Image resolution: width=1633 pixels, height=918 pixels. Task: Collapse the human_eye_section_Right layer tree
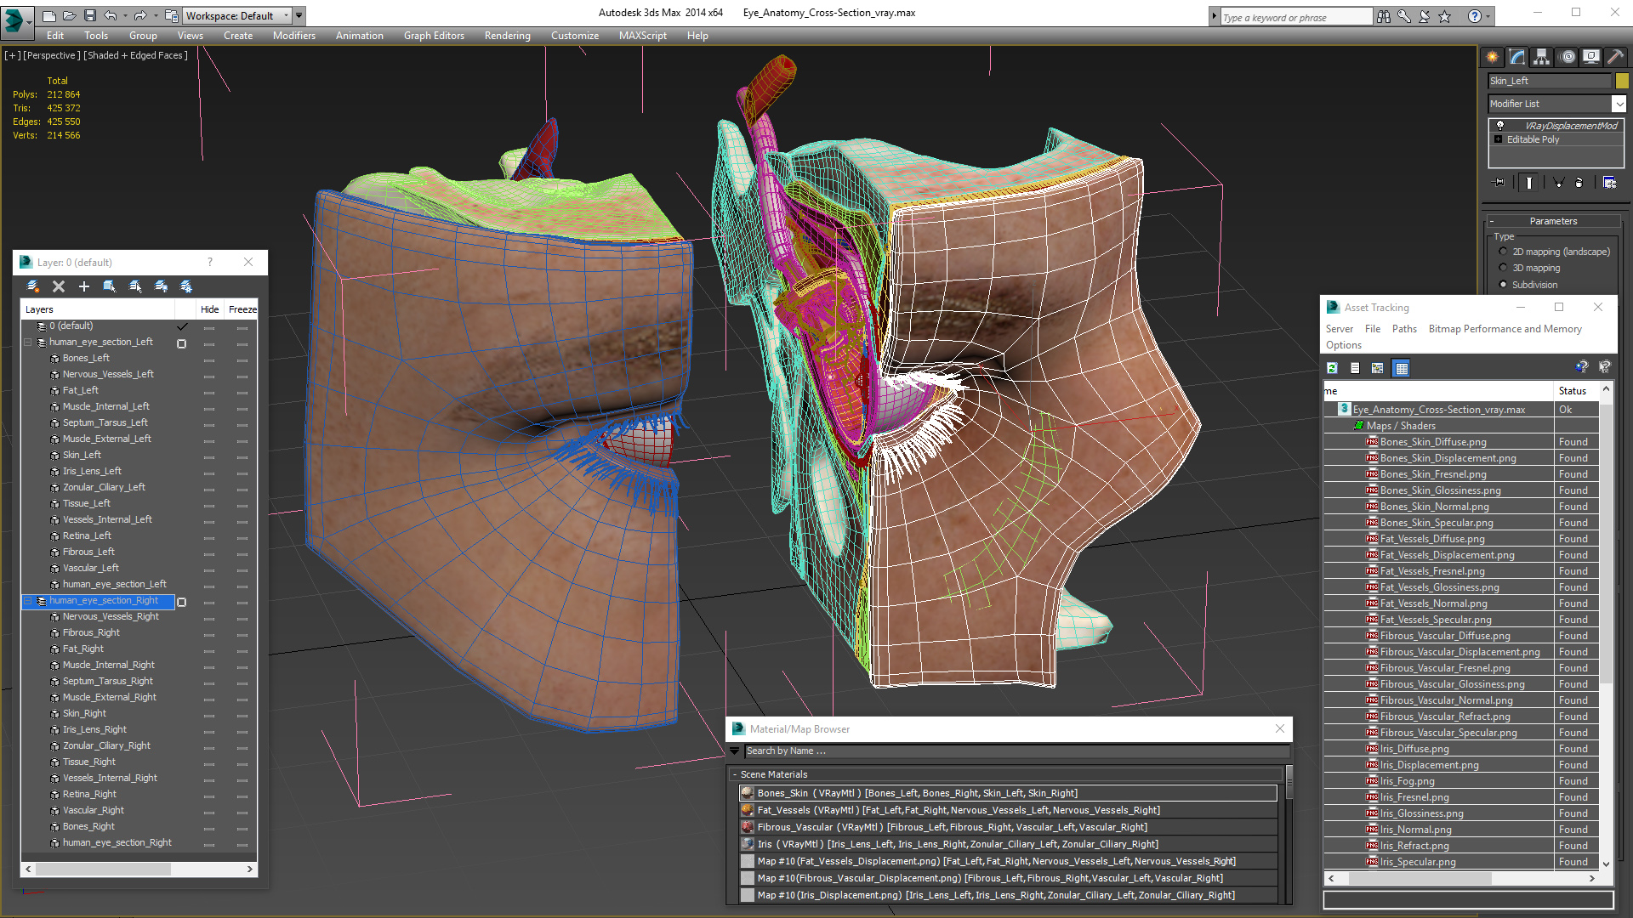[27, 601]
